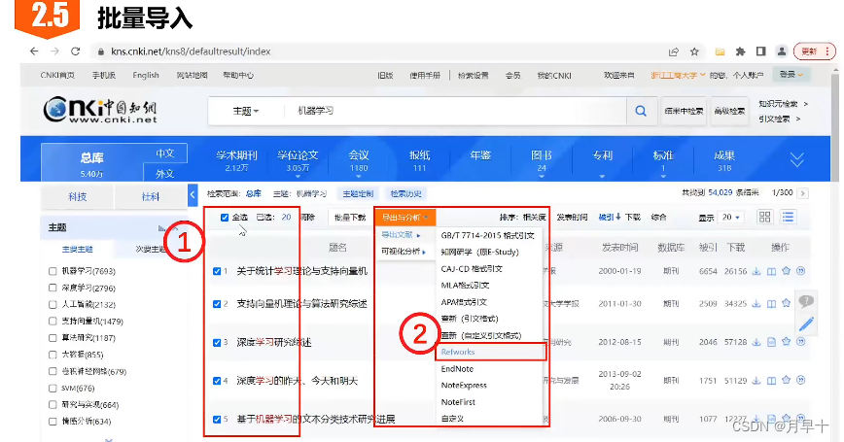844x442 pixels.
Task: Read online icon in row dated 2000-01-19
Action: click(771, 271)
